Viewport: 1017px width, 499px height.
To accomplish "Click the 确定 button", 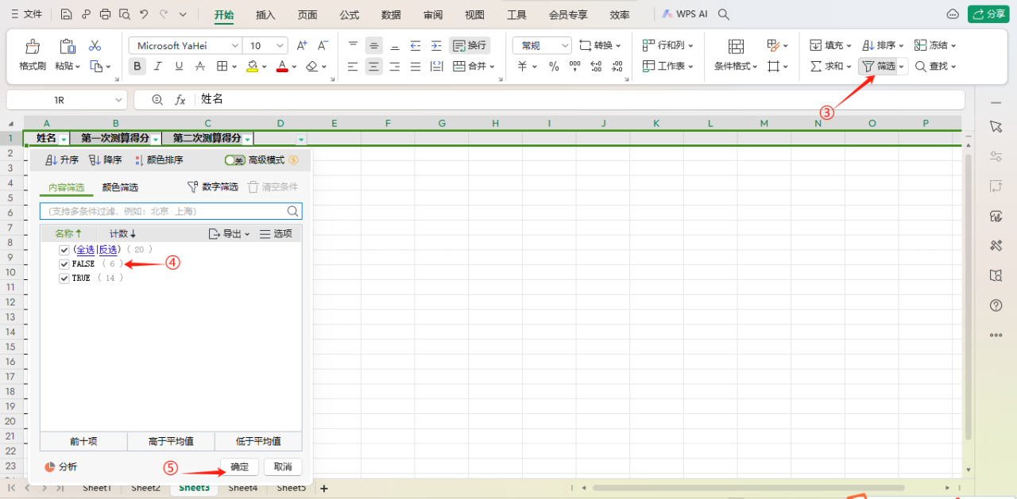I will coord(239,467).
